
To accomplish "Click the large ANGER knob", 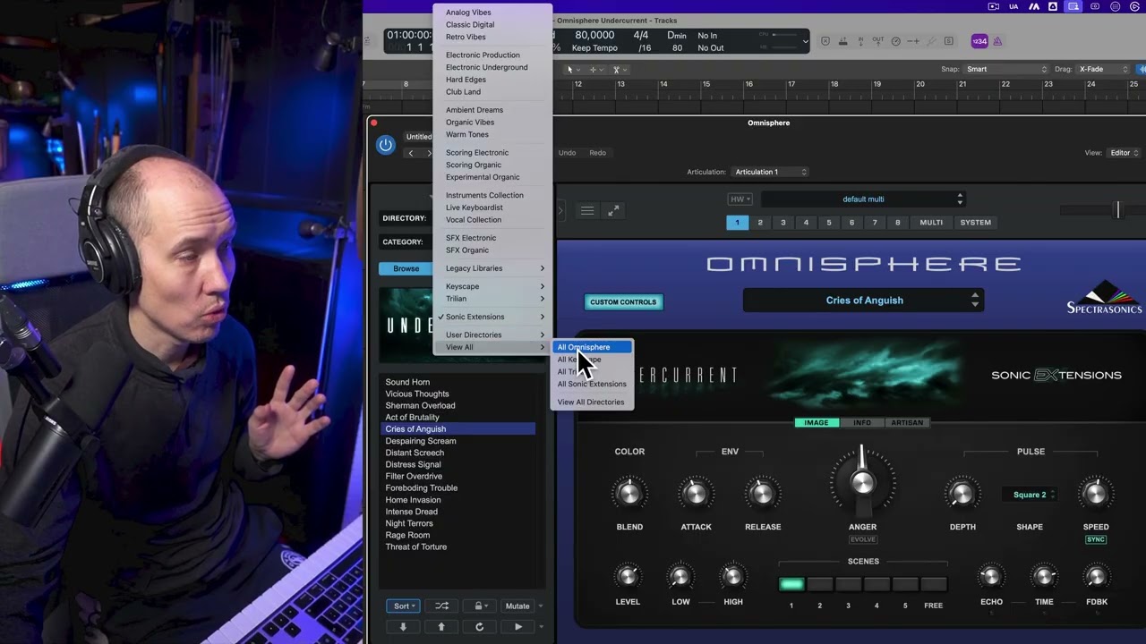I will tap(862, 482).
